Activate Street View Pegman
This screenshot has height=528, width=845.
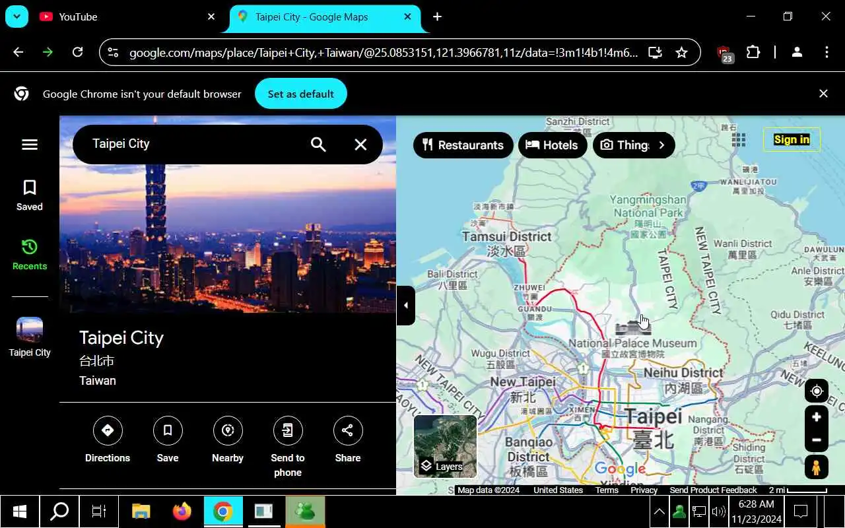tap(817, 468)
